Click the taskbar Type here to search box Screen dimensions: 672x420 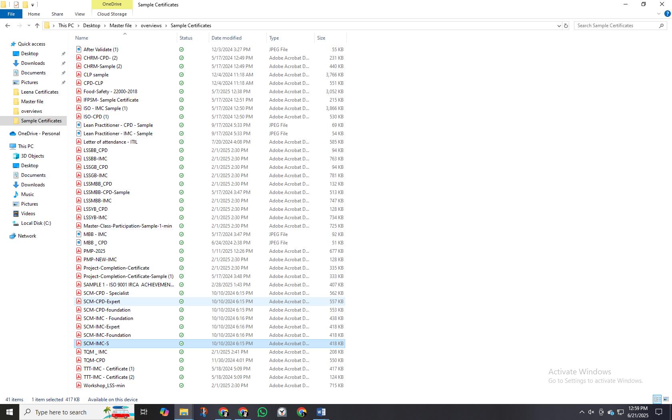(77, 412)
